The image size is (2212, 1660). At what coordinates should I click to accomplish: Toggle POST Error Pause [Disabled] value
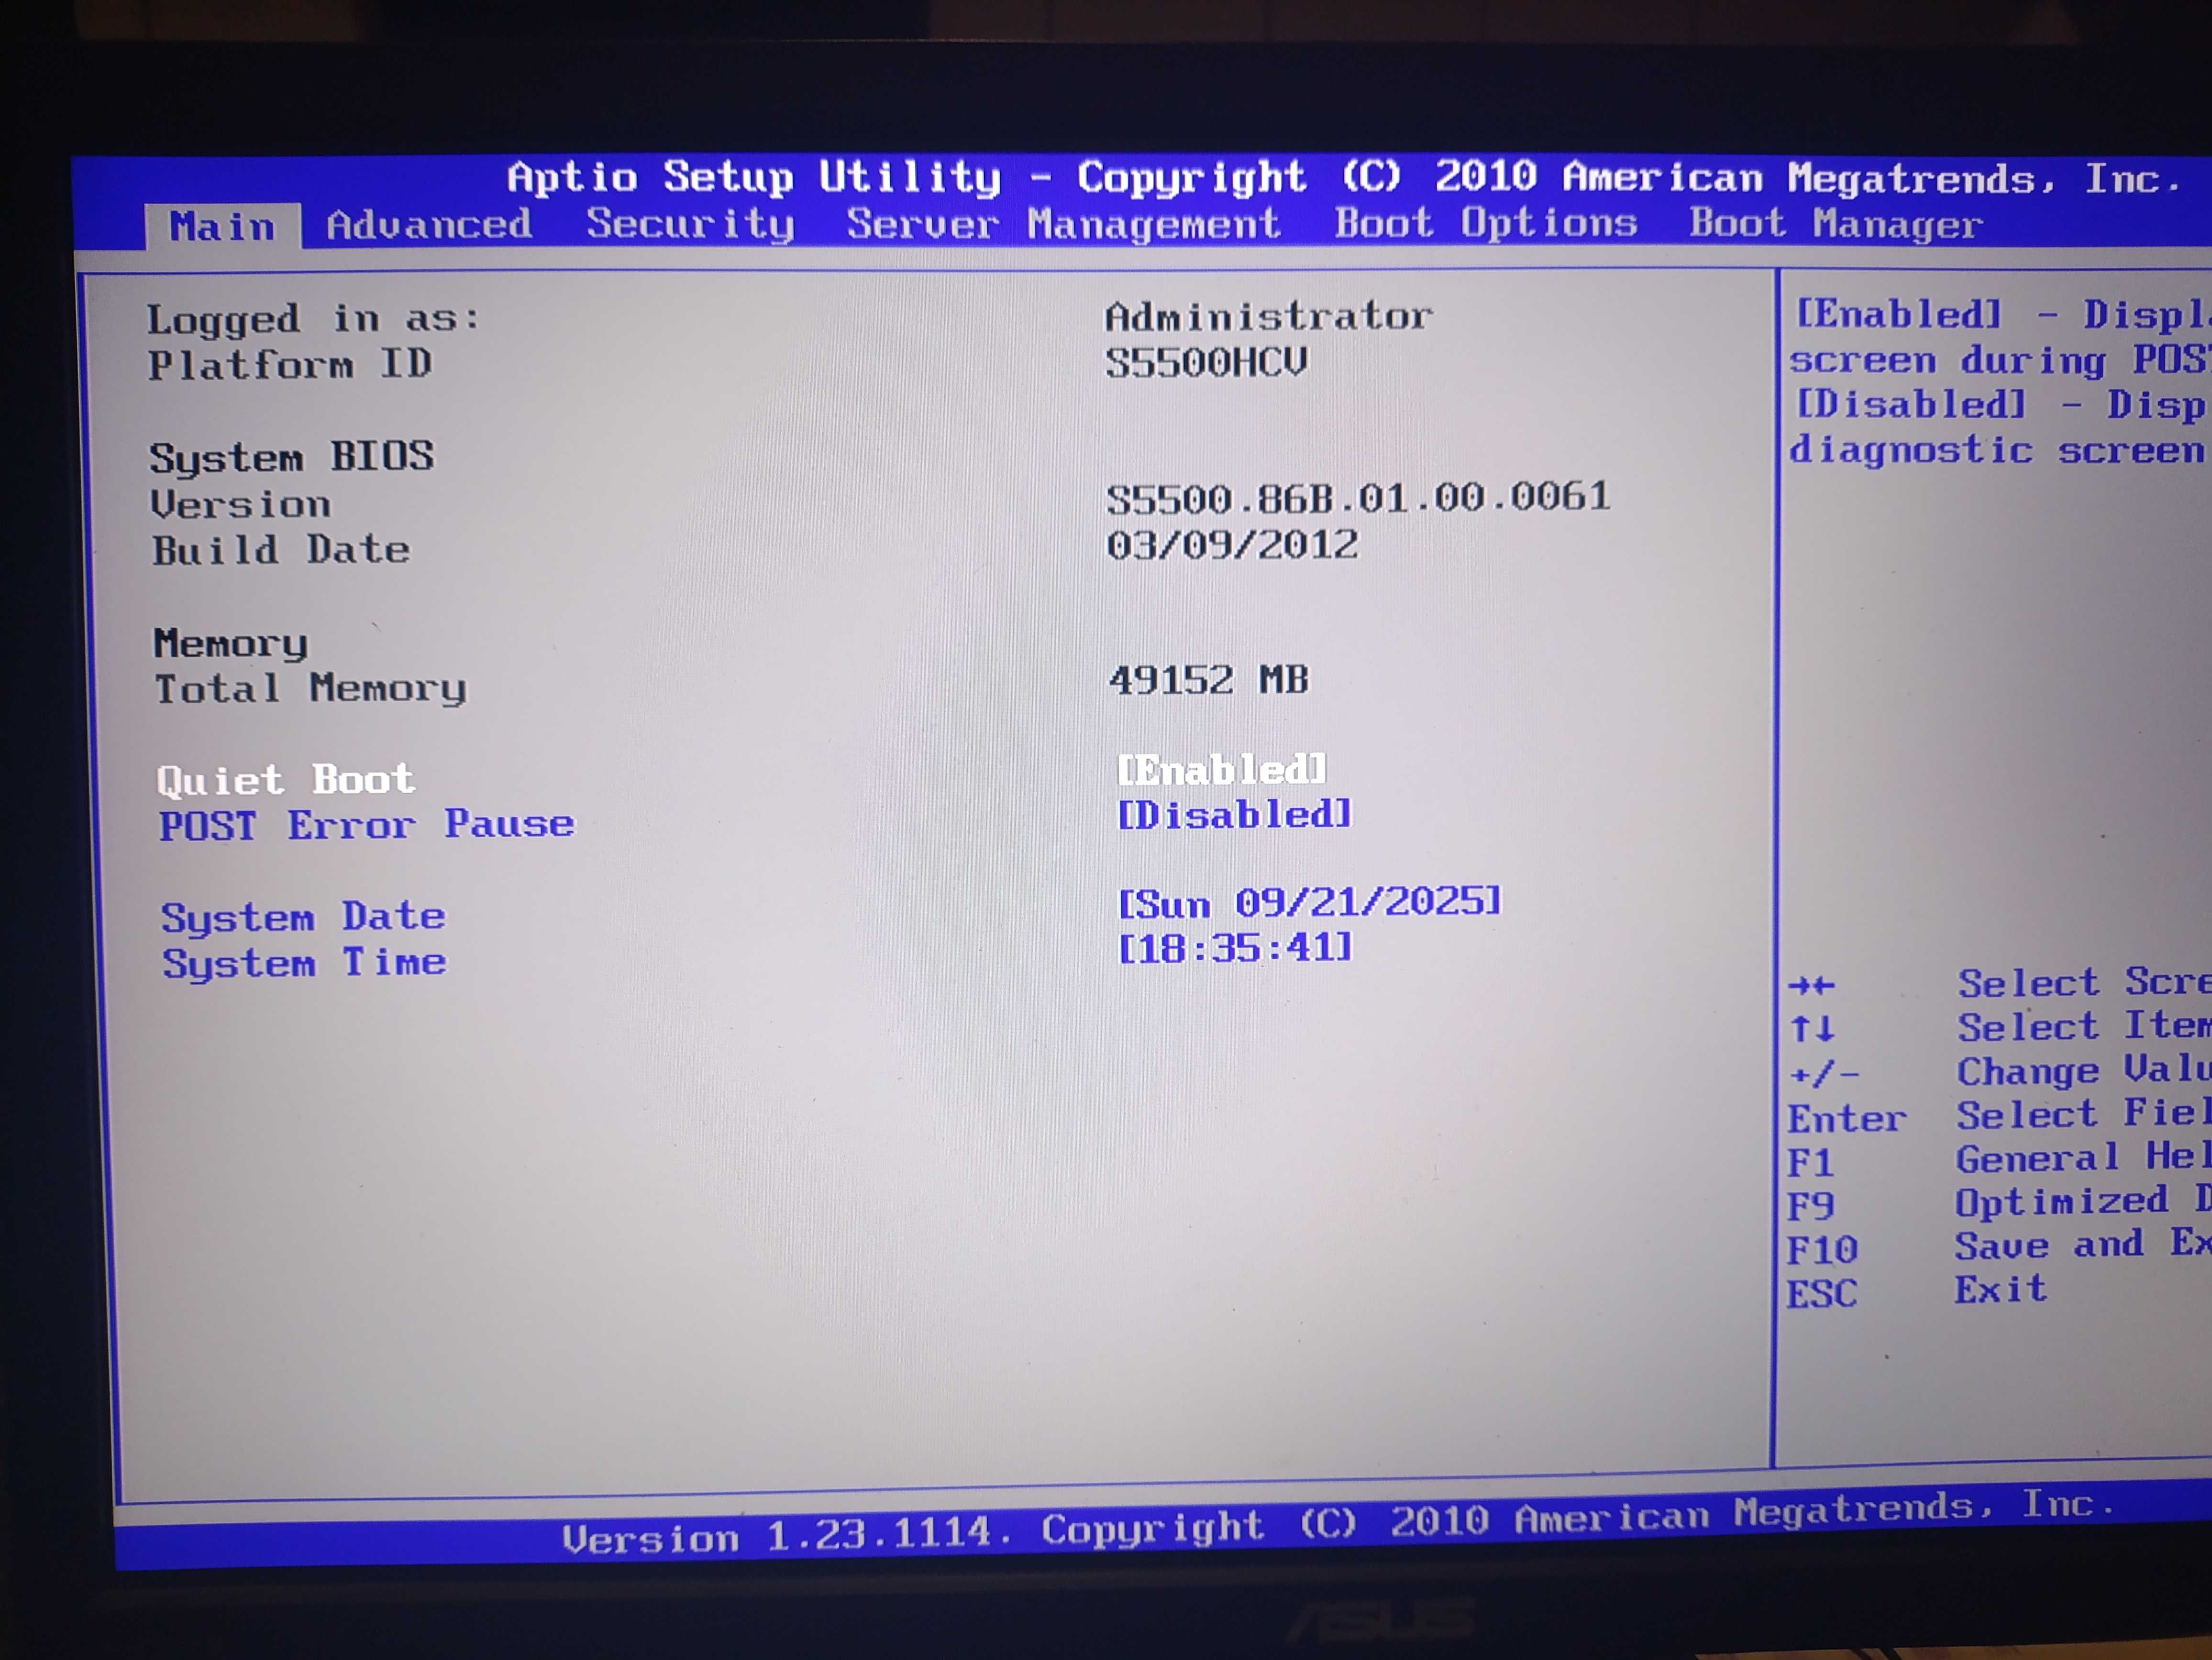(1234, 814)
